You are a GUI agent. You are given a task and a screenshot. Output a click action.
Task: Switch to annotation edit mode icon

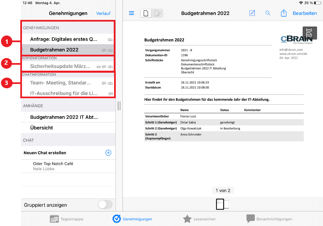pyautogui.click(x=157, y=13)
